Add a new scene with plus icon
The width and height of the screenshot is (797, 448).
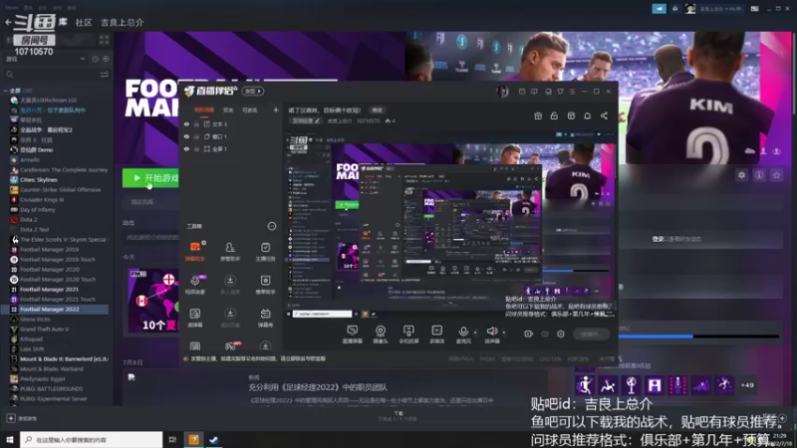[276, 110]
